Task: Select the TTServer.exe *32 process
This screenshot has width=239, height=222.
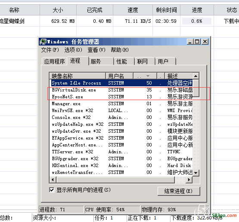Action: (121, 152)
